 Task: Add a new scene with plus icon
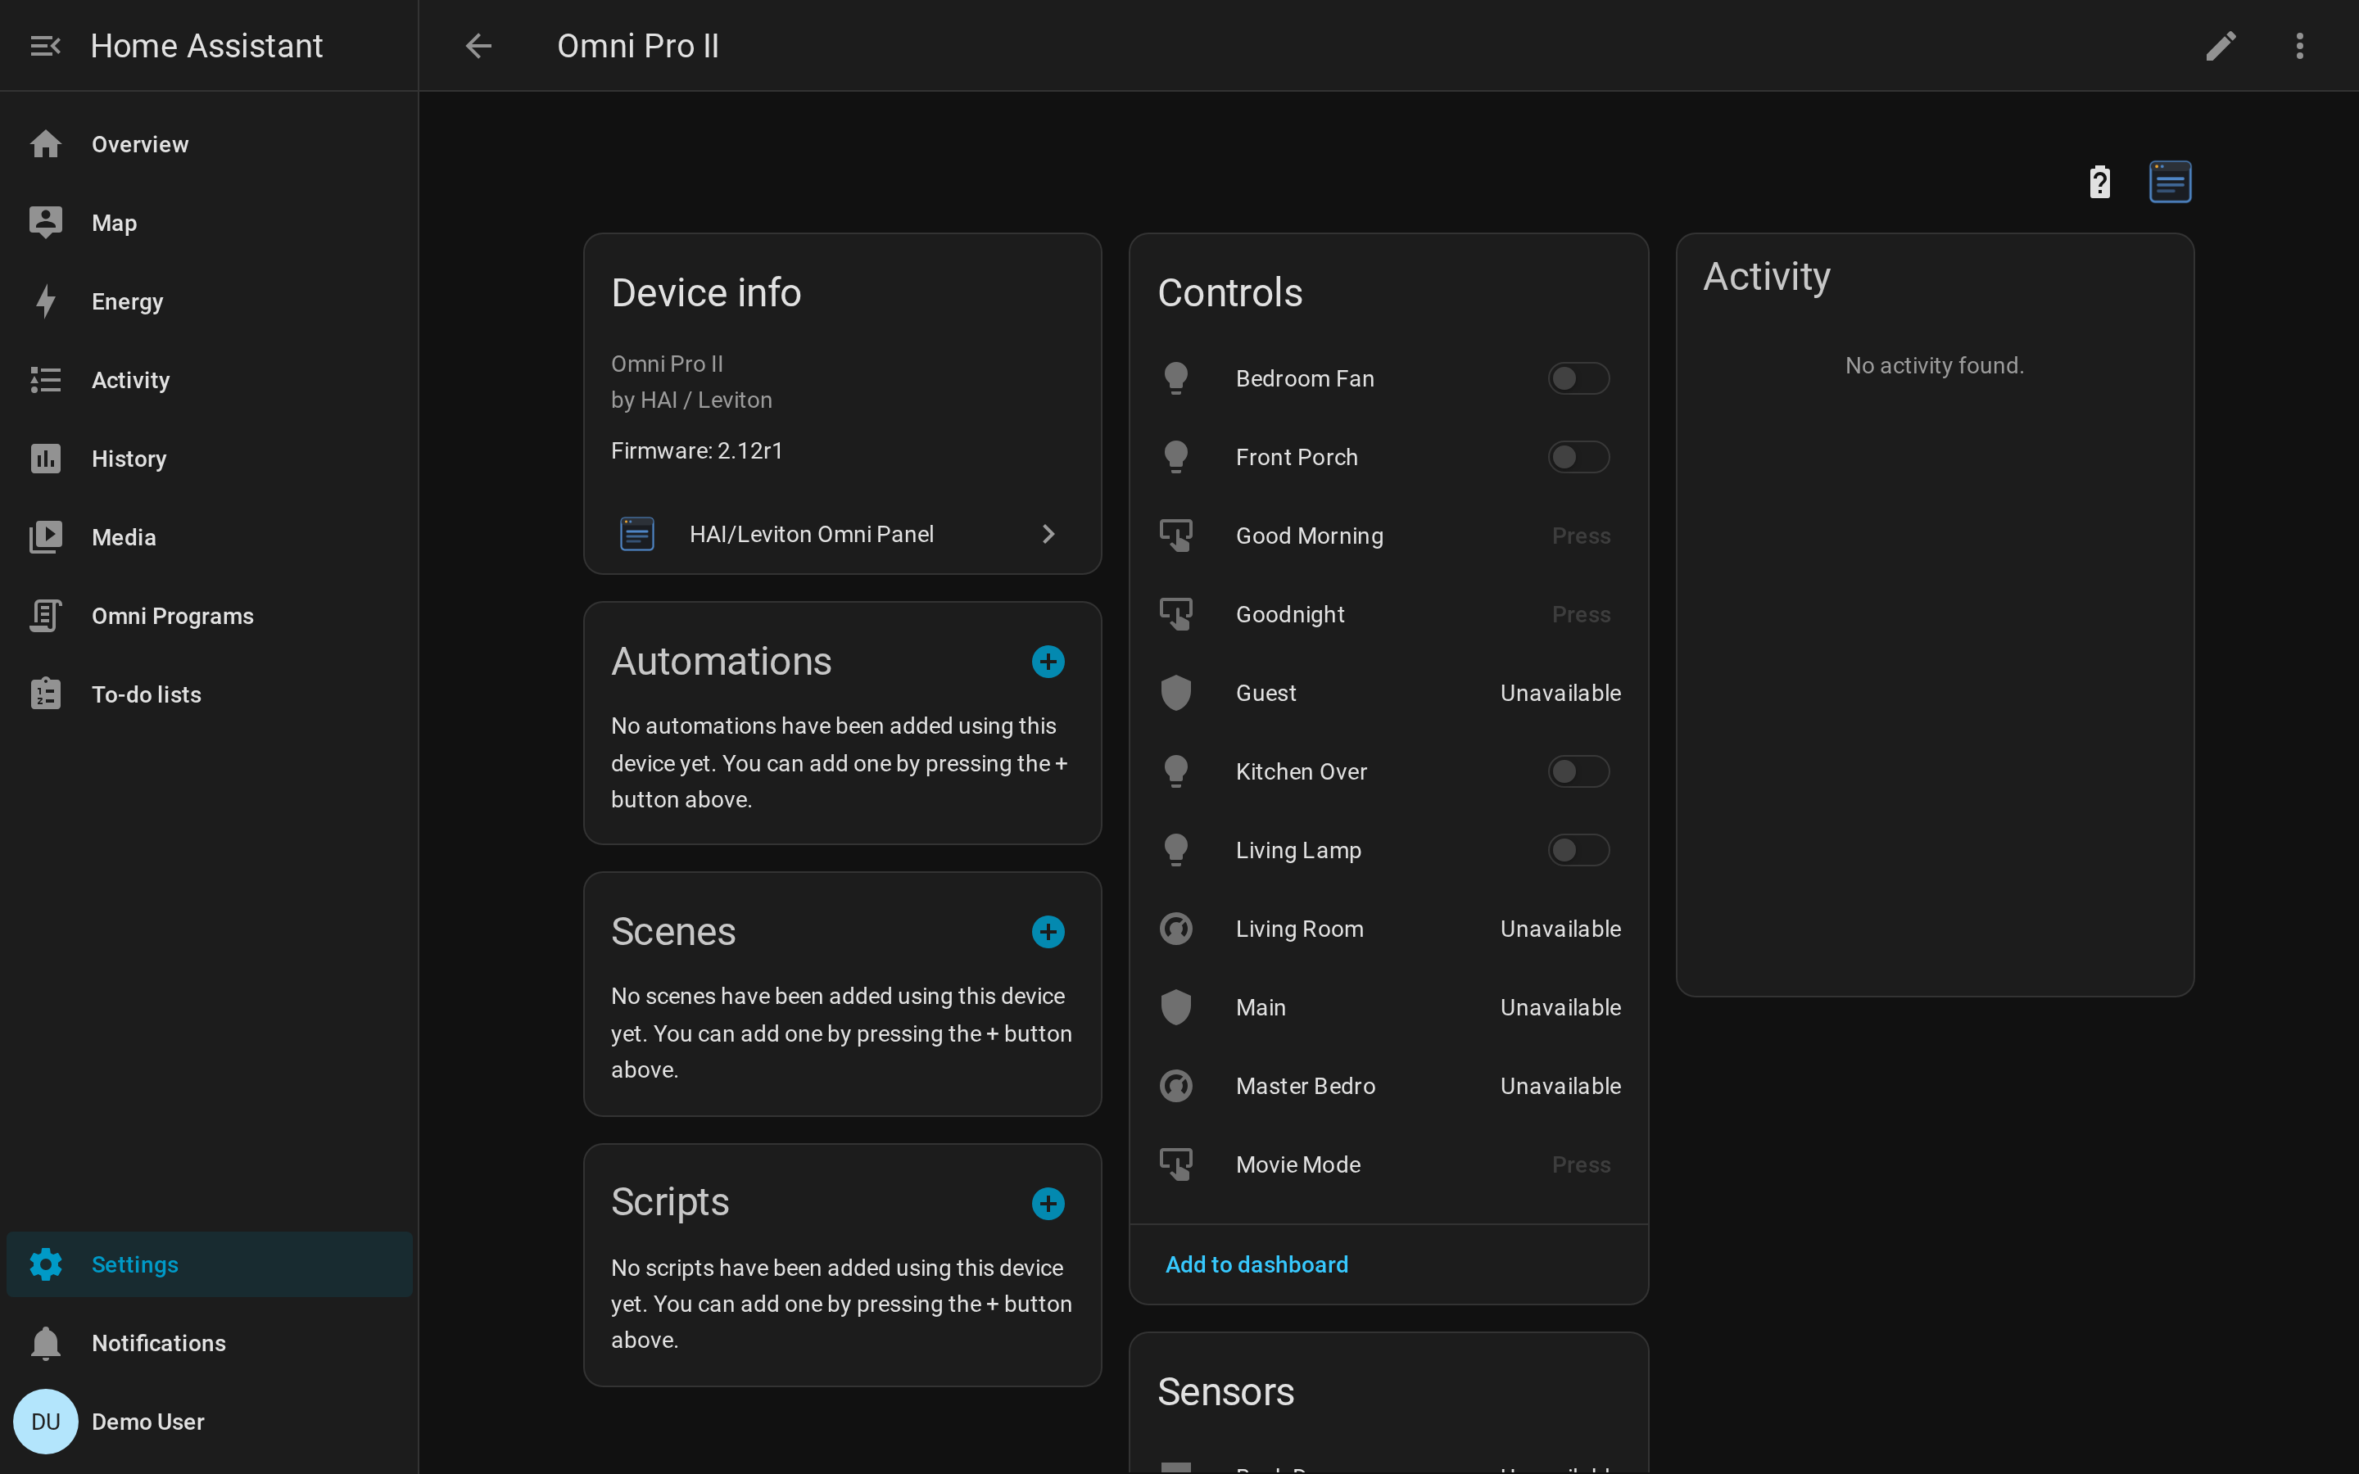(1048, 932)
